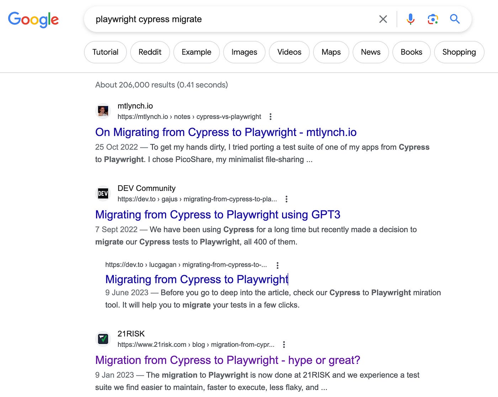This screenshot has width=498, height=397.
Task: Click the dev.to lucgagan URL breadcrumb
Action: [186, 265]
